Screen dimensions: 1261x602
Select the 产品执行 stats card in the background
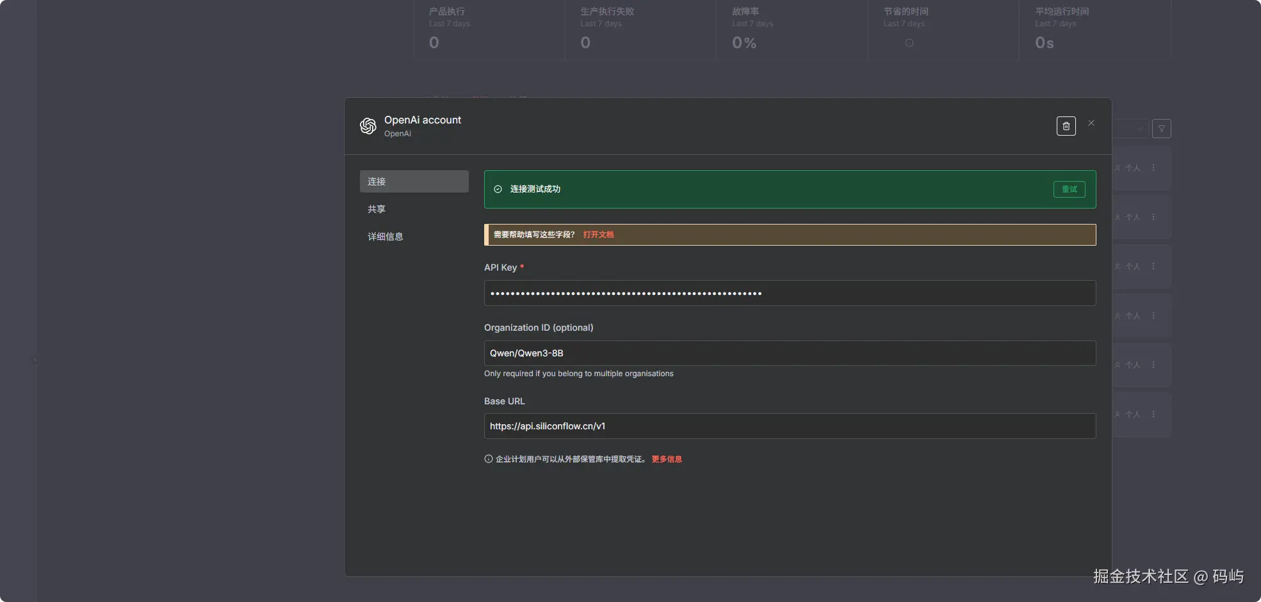click(489, 29)
